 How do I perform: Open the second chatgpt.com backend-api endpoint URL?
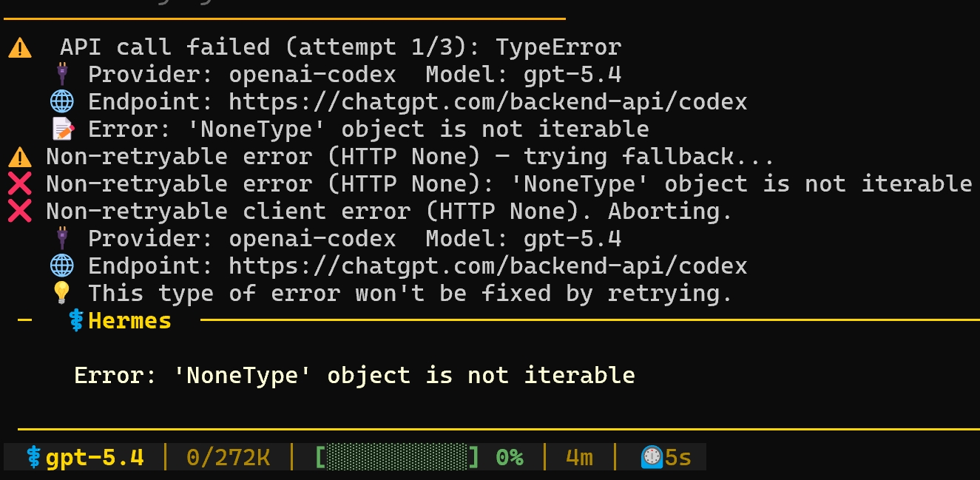(488, 266)
